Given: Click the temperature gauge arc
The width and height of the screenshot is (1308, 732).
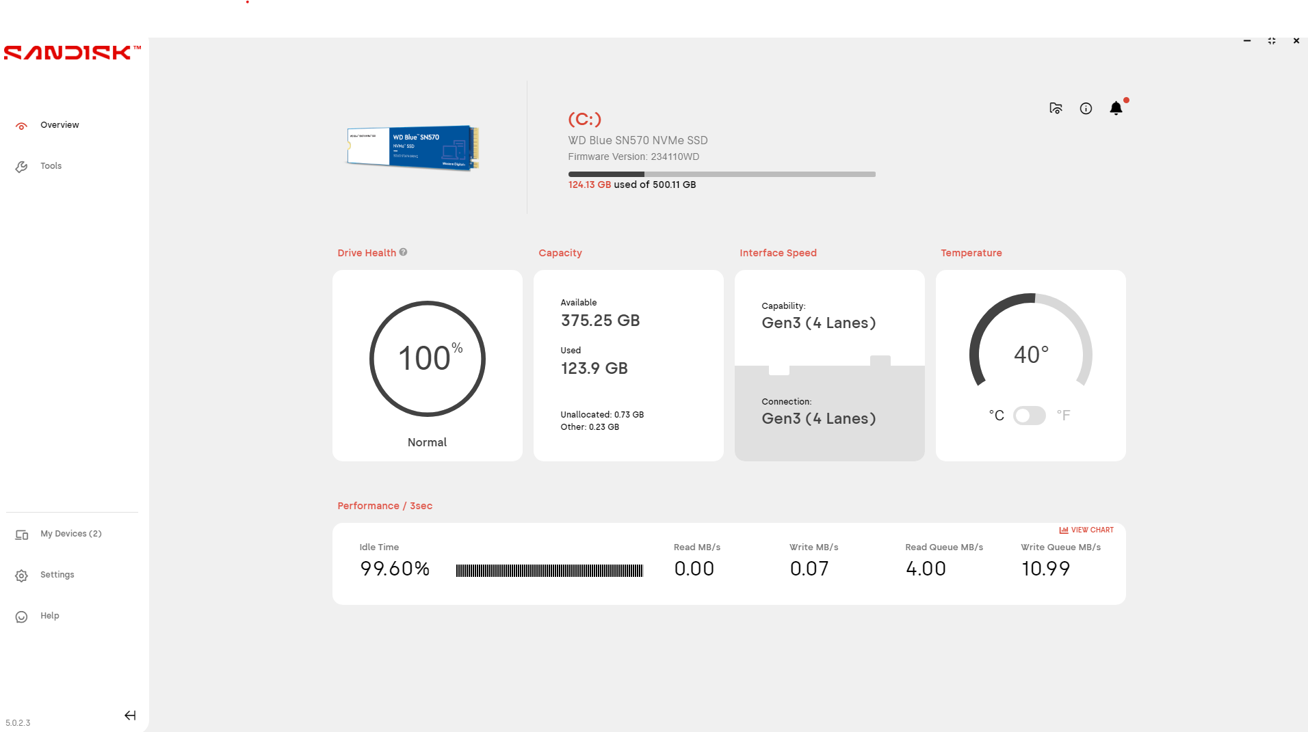Looking at the screenshot, I should 1030,340.
